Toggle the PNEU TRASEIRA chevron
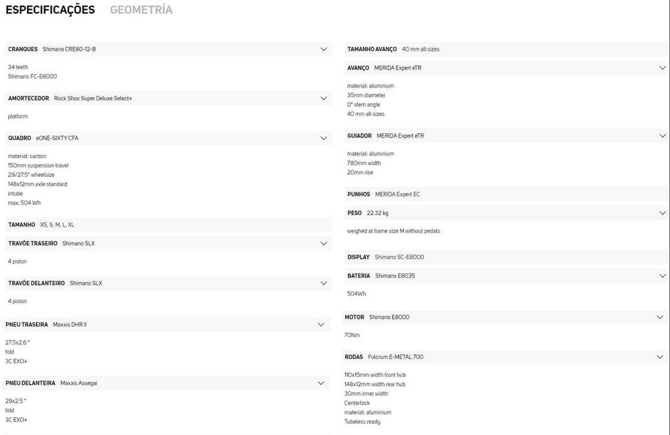This screenshot has height=435, width=670. tap(321, 324)
